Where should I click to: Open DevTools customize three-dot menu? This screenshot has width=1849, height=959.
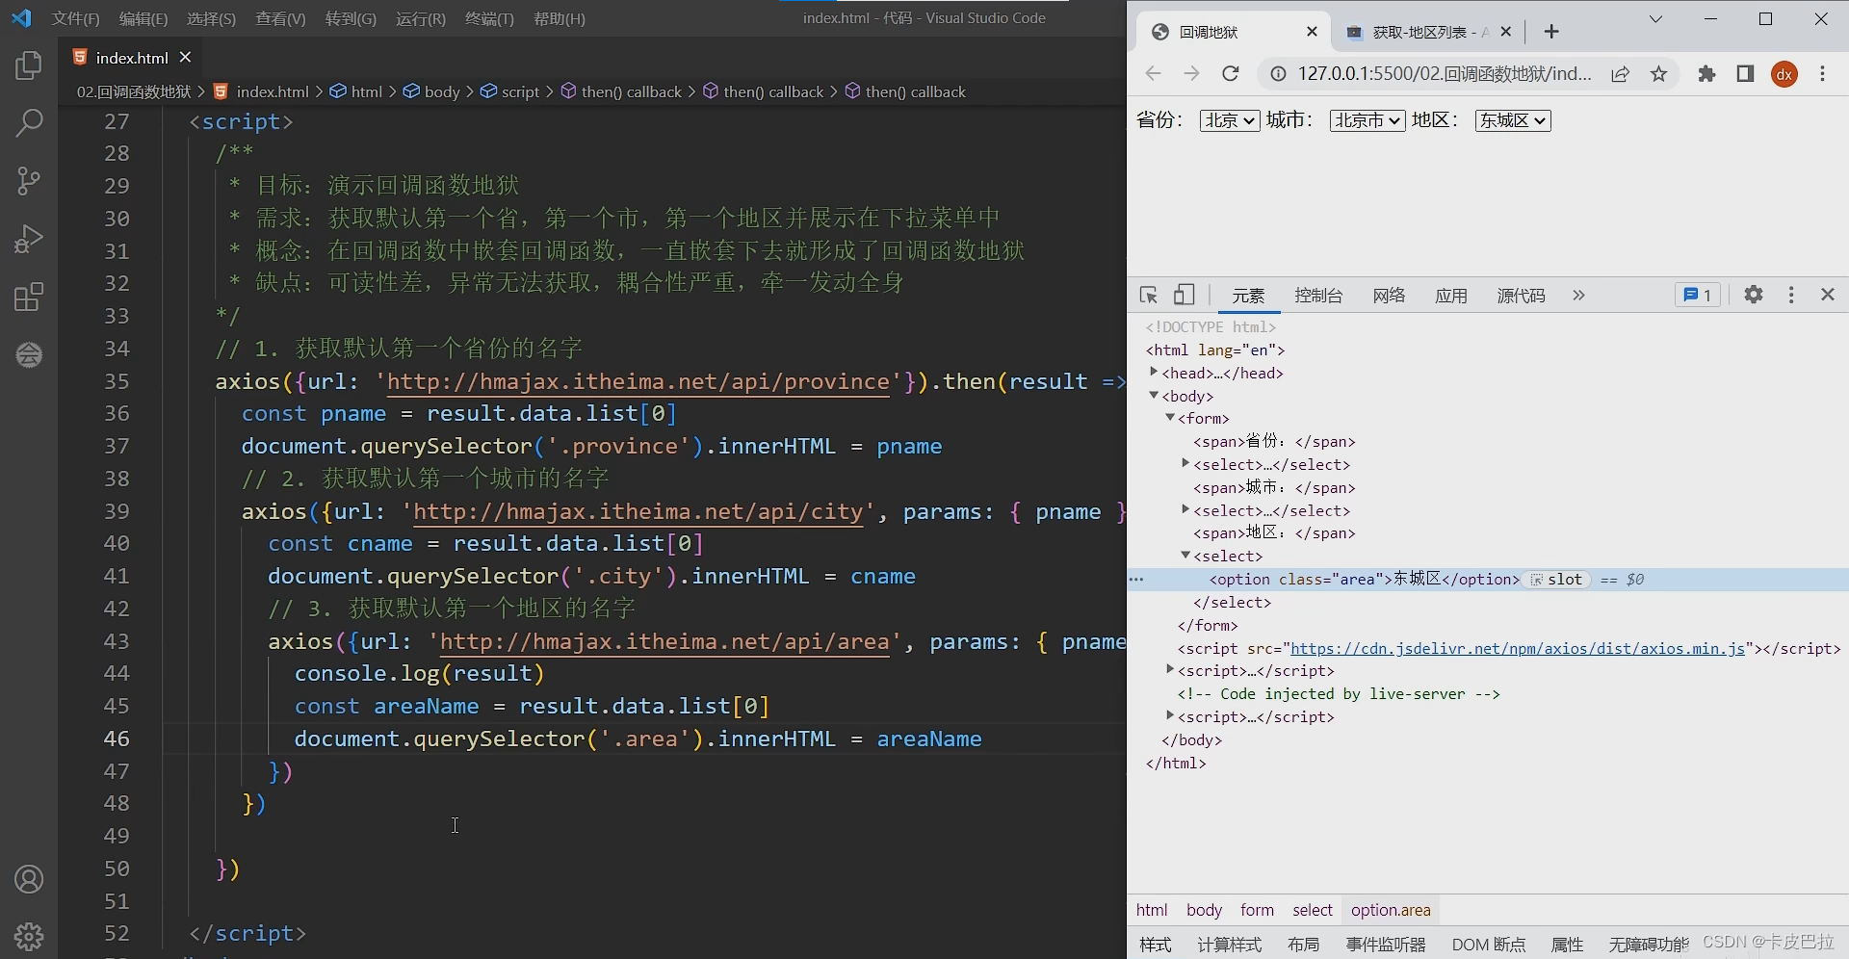click(1791, 295)
